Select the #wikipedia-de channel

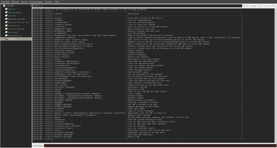pyautogui.click(x=15, y=36)
